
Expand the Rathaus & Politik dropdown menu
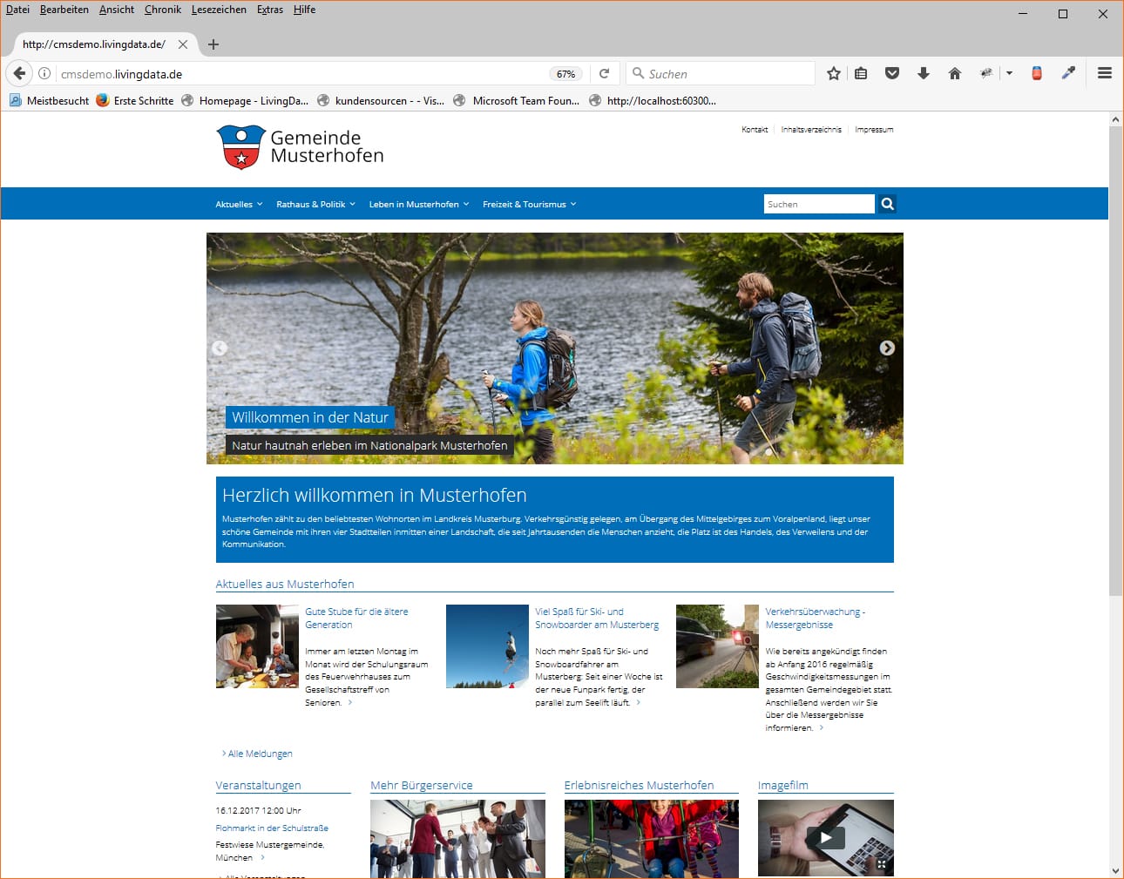coord(315,204)
